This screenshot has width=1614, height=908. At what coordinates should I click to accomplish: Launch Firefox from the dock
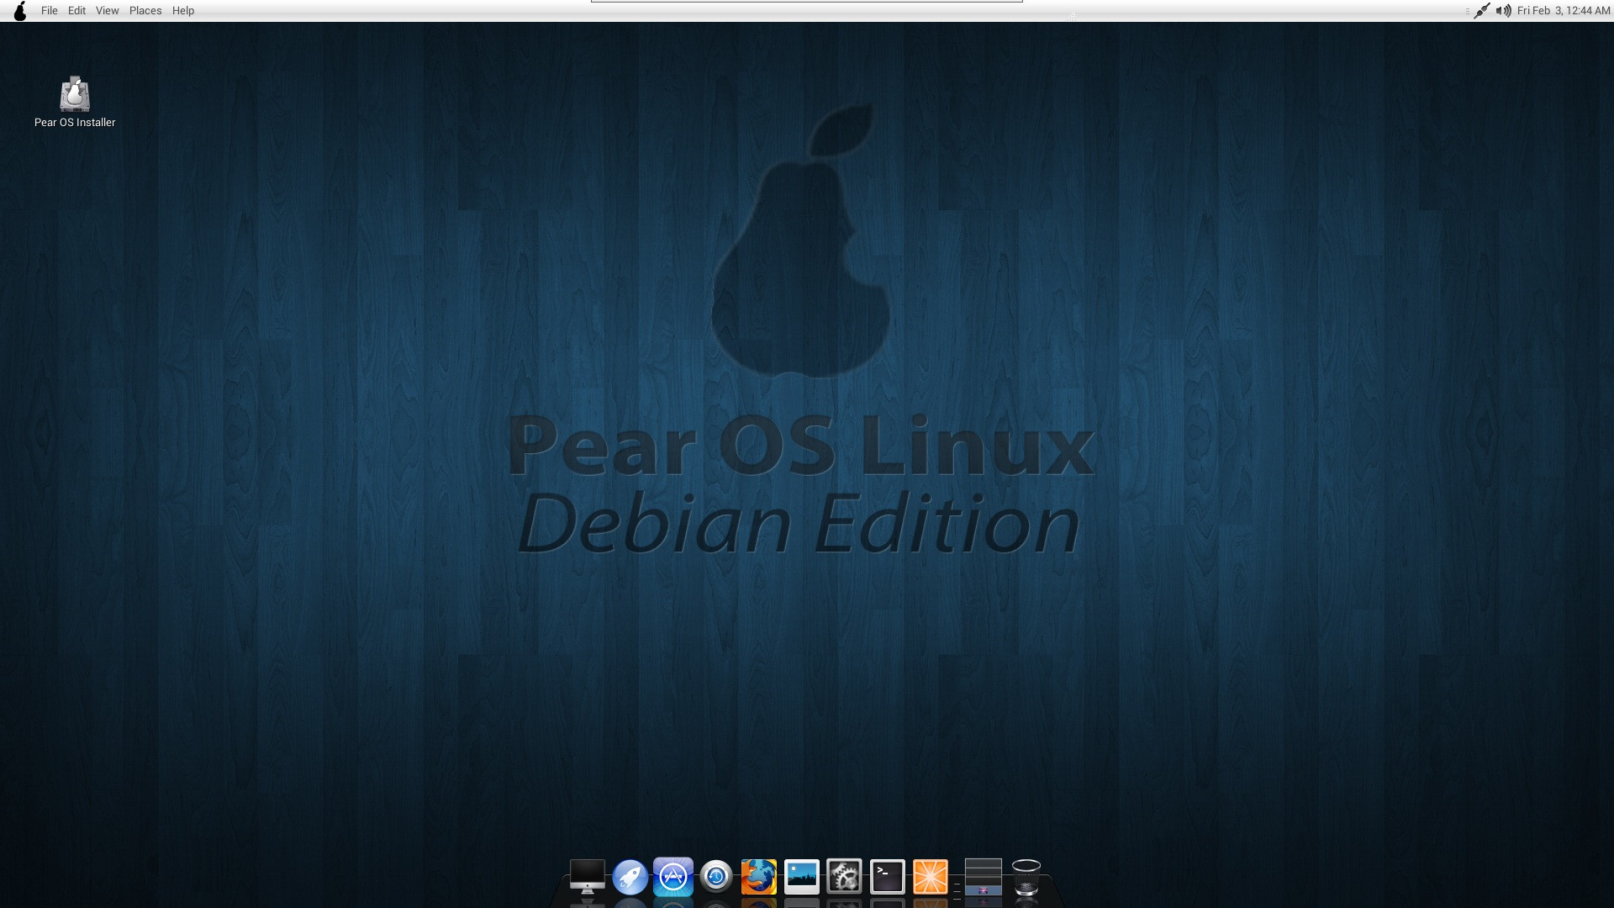pyautogui.click(x=759, y=877)
